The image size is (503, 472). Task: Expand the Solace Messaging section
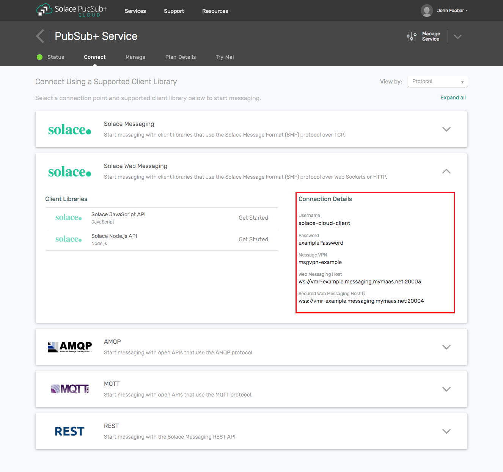tap(446, 129)
